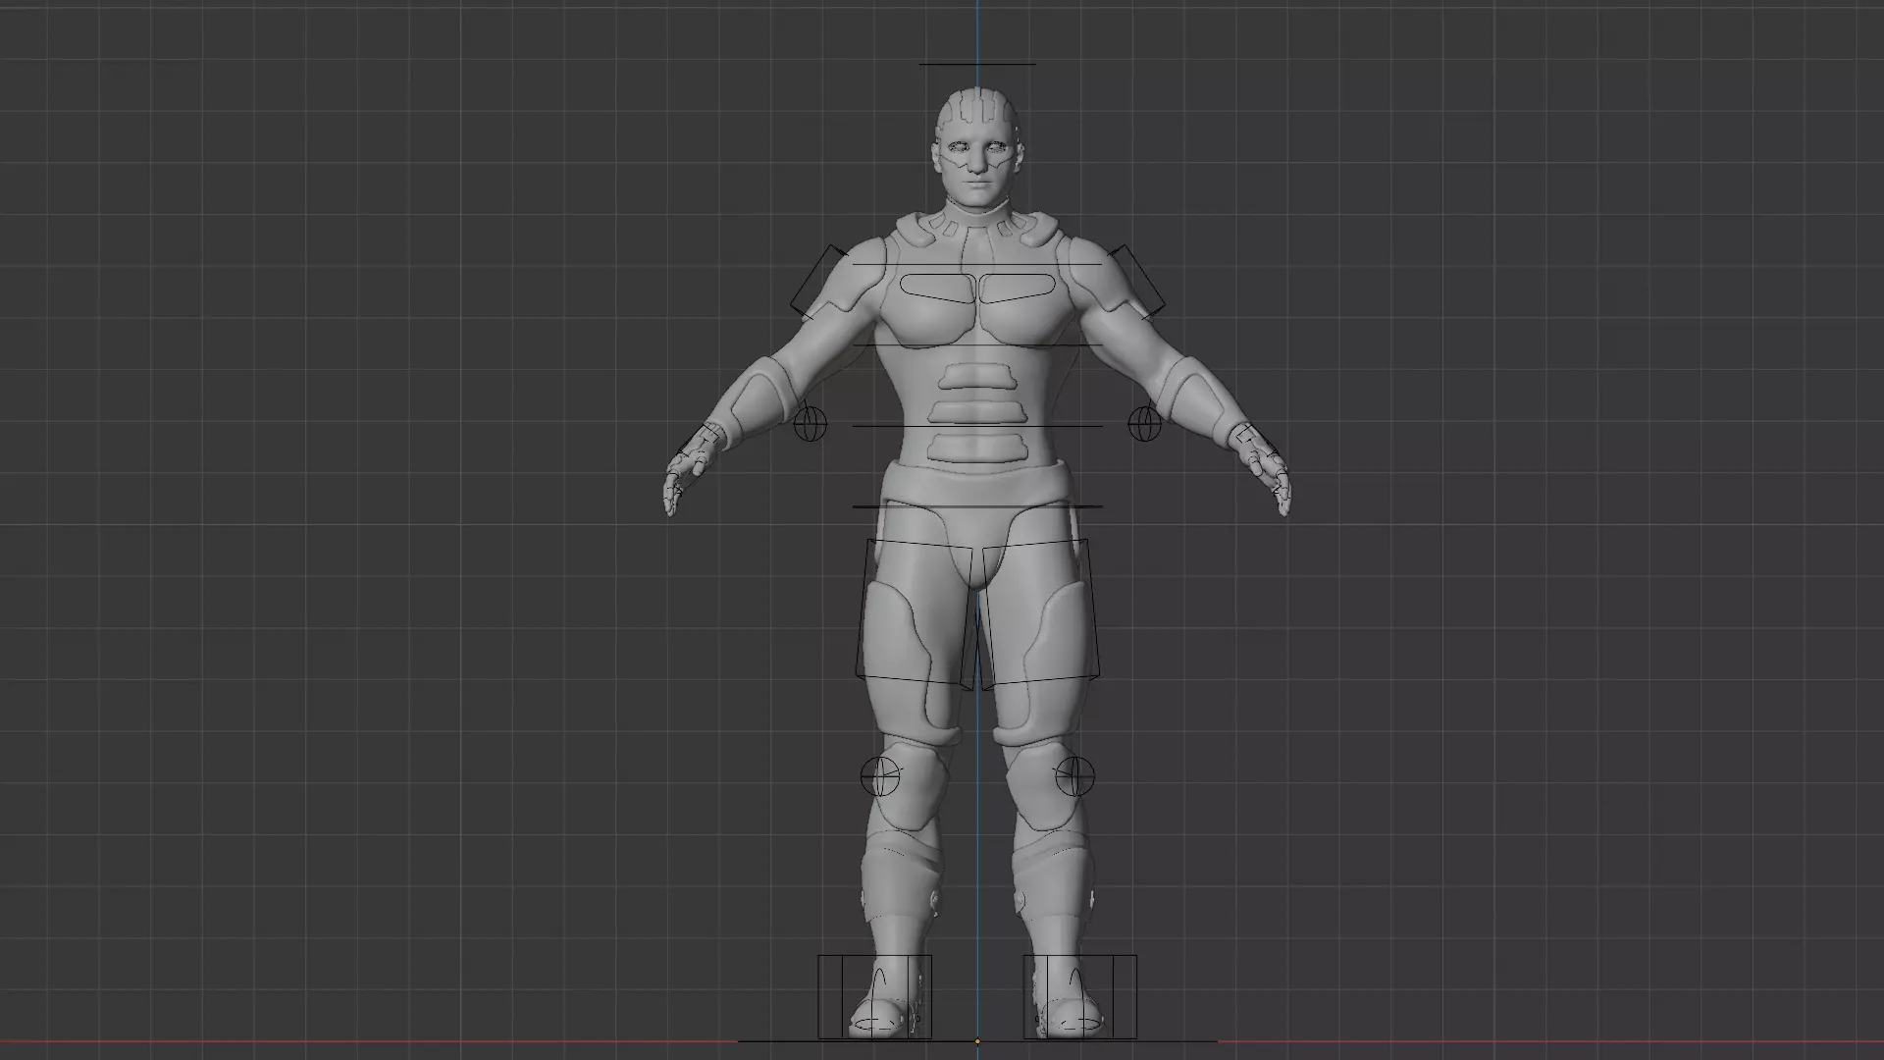Select the thigh box control on the screen-left leg
The width and height of the screenshot is (1884, 1060).
(916, 612)
